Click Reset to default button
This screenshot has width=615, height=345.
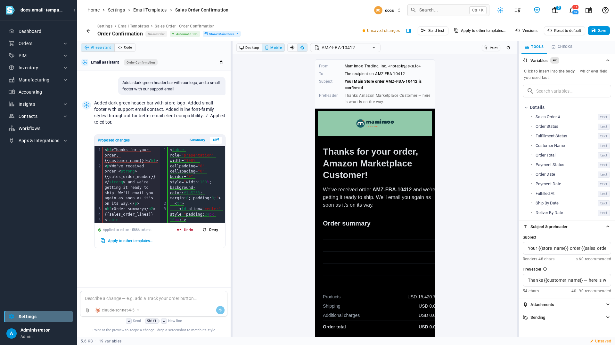(564, 31)
